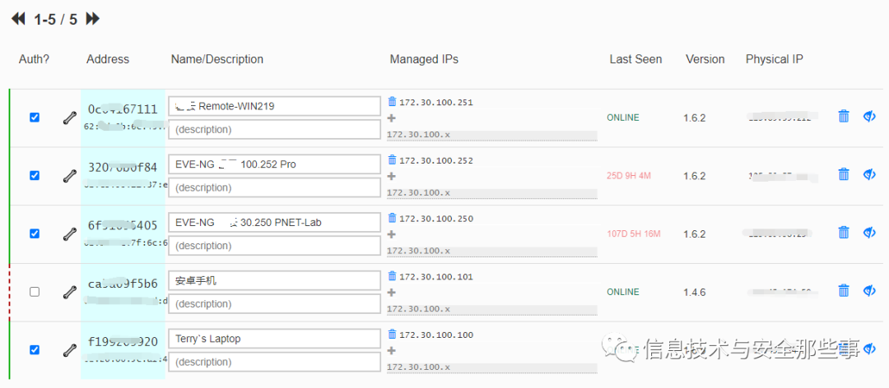
Task: Go to previous page of members
Action: point(18,19)
